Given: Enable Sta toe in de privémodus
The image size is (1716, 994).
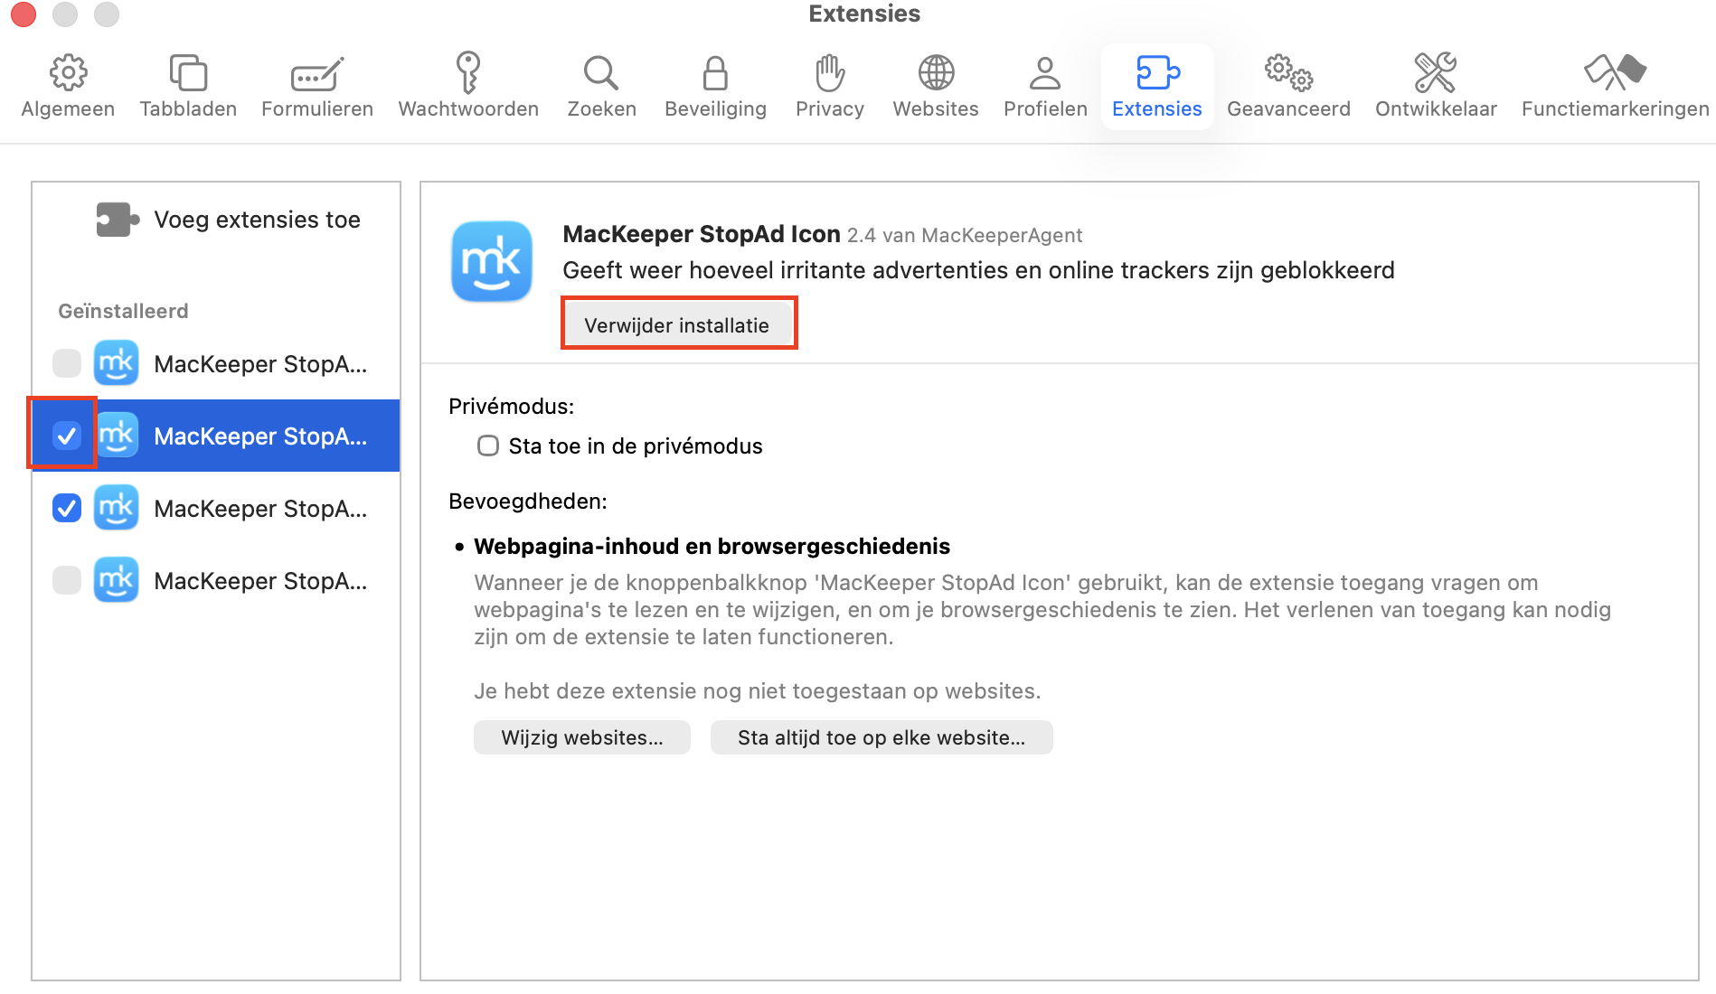Looking at the screenshot, I should (x=488, y=445).
